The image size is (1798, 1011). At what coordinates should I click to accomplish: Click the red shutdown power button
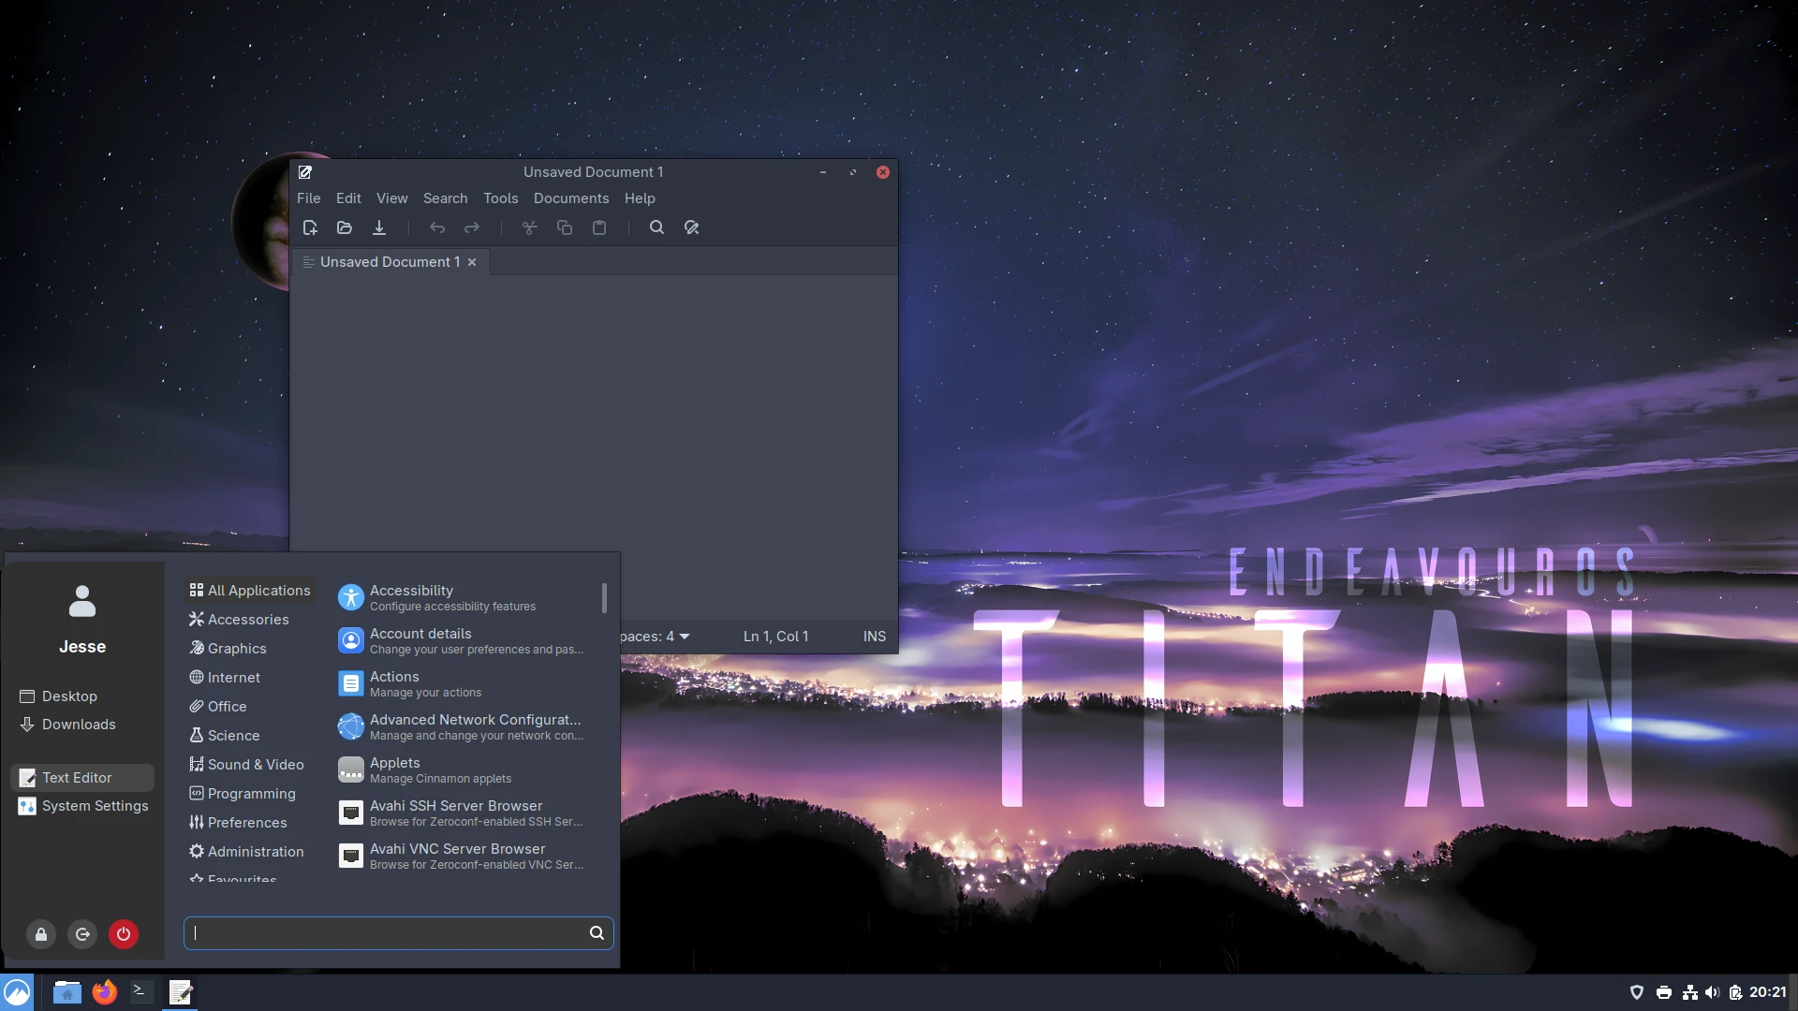pyautogui.click(x=124, y=933)
